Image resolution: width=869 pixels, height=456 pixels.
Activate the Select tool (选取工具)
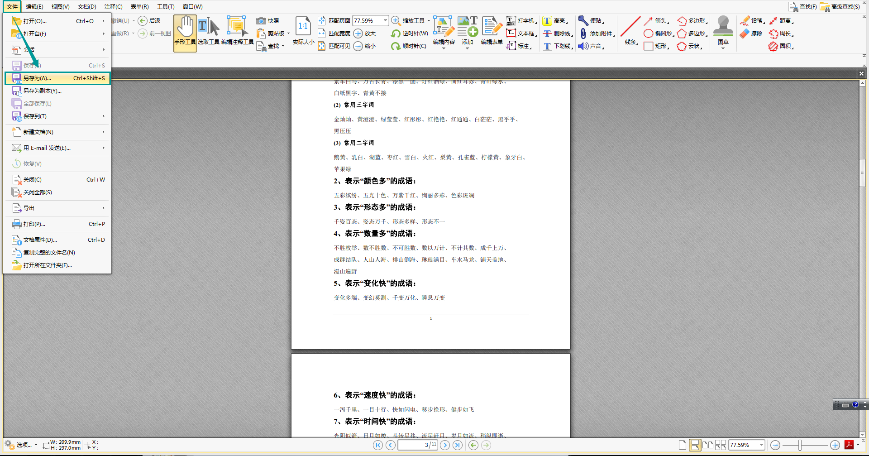pyautogui.click(x=209, y=32)
